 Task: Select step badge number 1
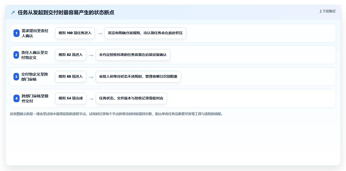pyautogui.click(x=17, y=33)
